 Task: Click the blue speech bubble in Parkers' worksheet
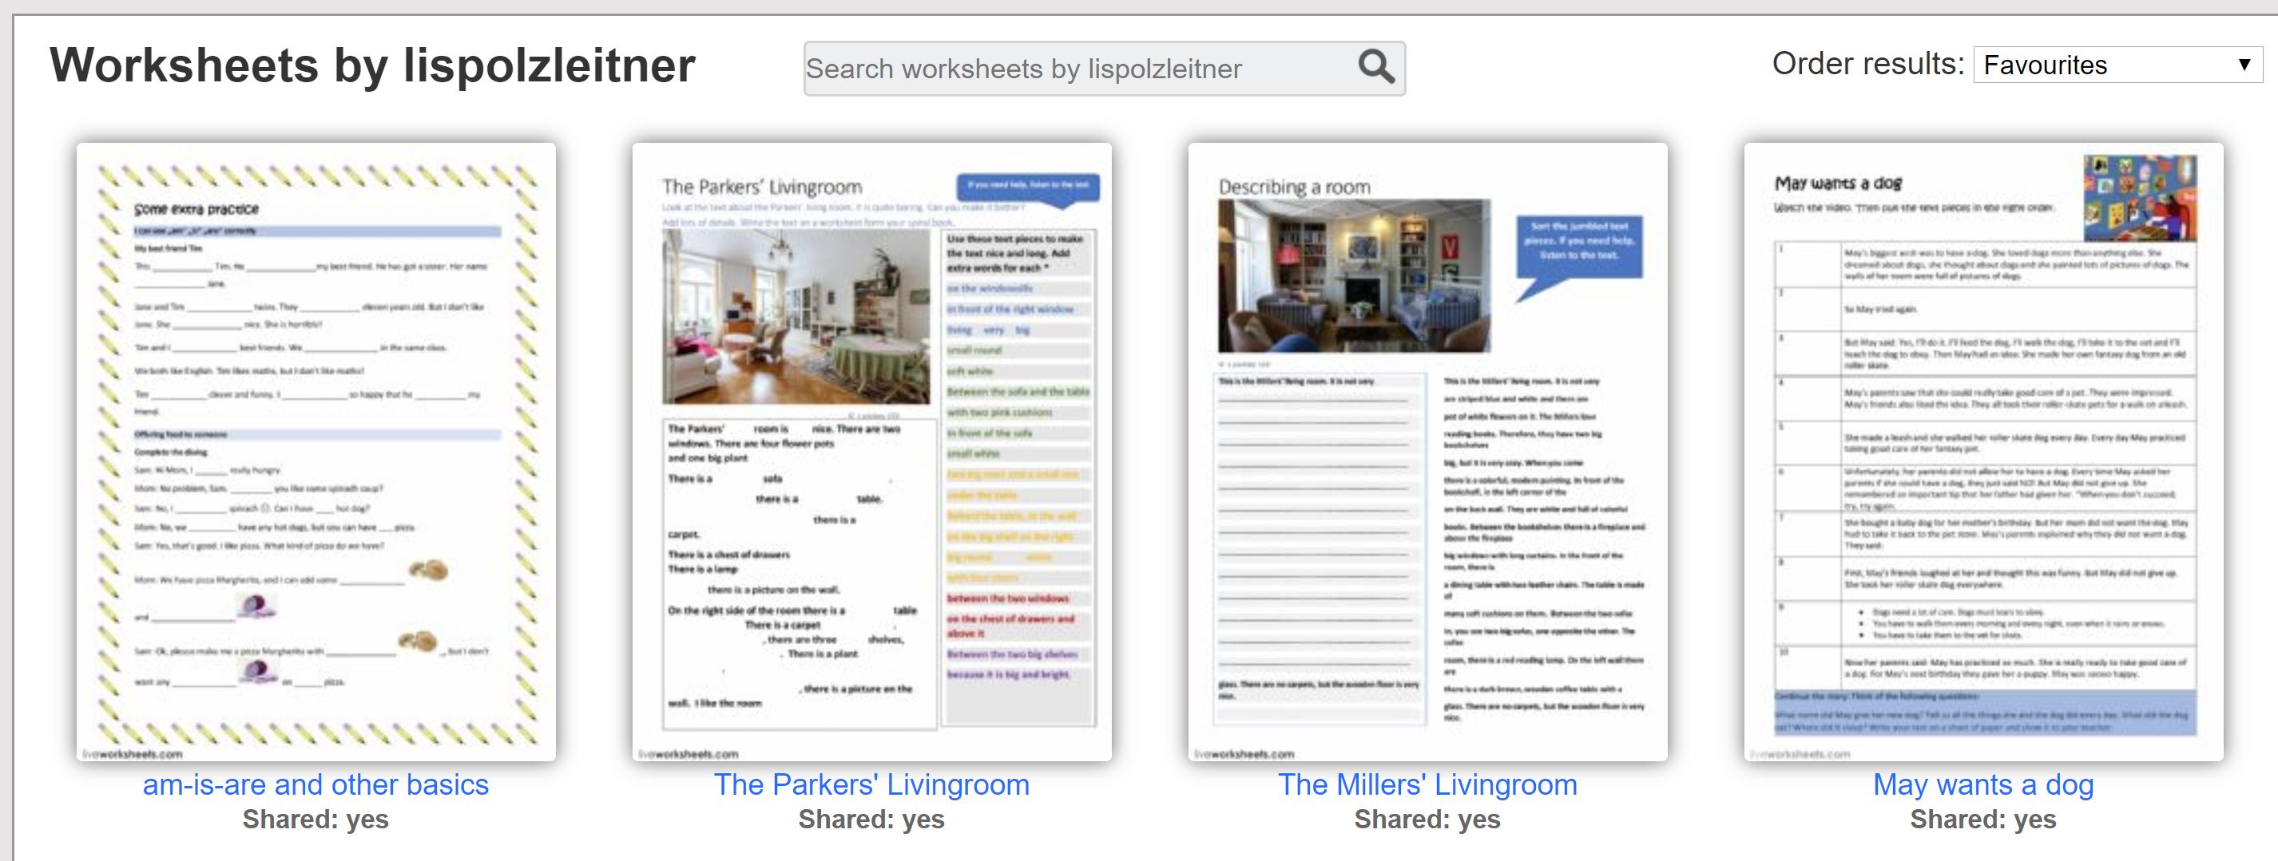point(1027,188)
